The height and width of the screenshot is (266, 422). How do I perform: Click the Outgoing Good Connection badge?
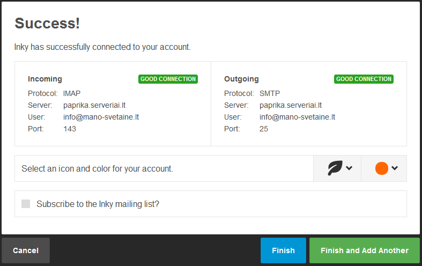tap(364, 79)
